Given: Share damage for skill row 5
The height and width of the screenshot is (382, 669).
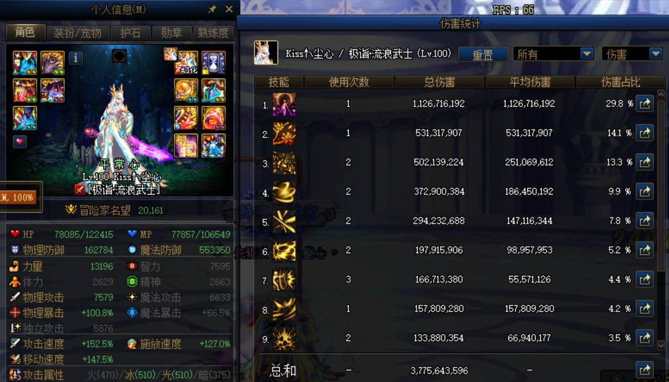Looking at the screenshot, I should (x=645, y=221).
